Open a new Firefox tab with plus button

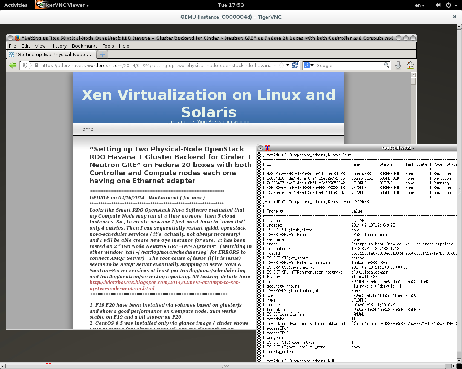pyautogui.click(x=103, y=54)
